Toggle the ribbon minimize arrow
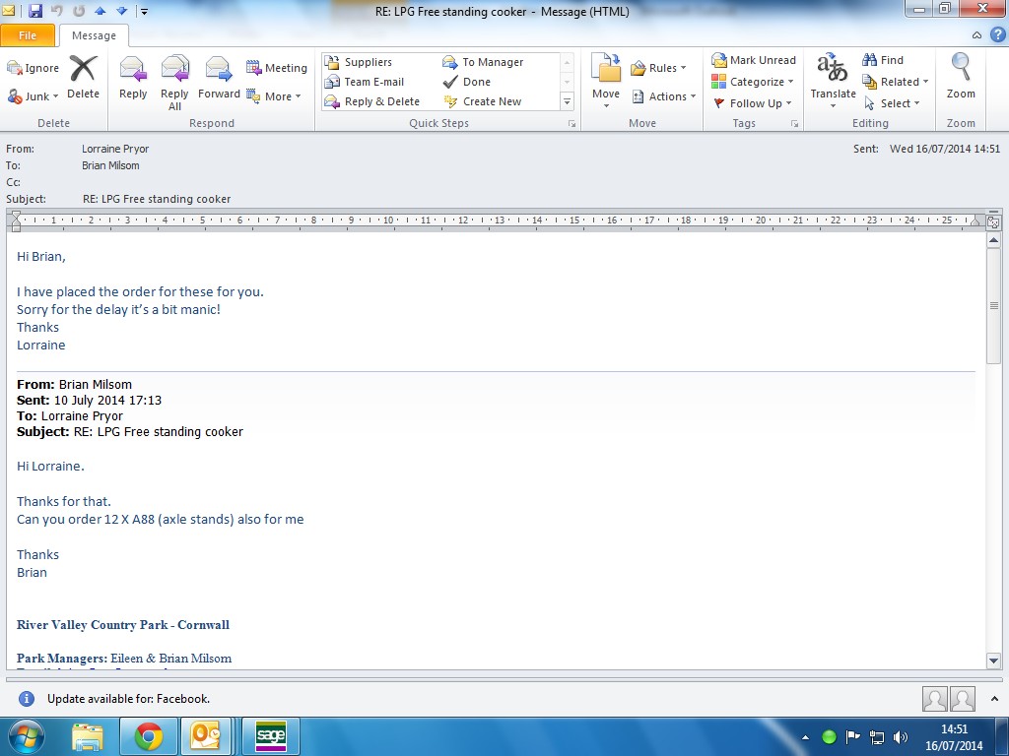Viewport: 1009px width, 756px height. pyautogui.click(x=976, y=34)
